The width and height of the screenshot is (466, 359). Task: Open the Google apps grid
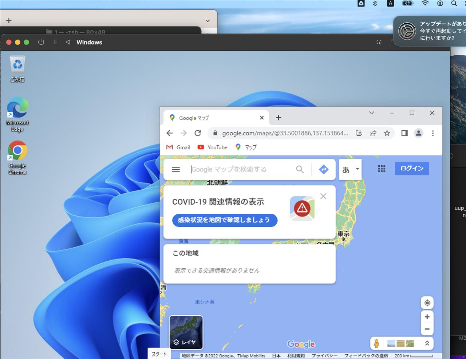pos(382,169)
